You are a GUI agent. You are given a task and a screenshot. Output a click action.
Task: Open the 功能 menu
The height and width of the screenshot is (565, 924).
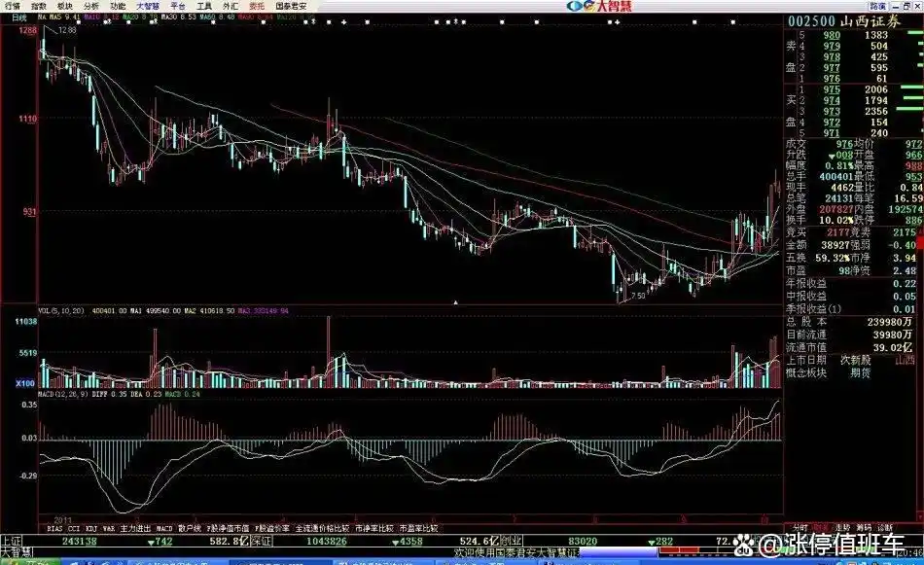118,6
